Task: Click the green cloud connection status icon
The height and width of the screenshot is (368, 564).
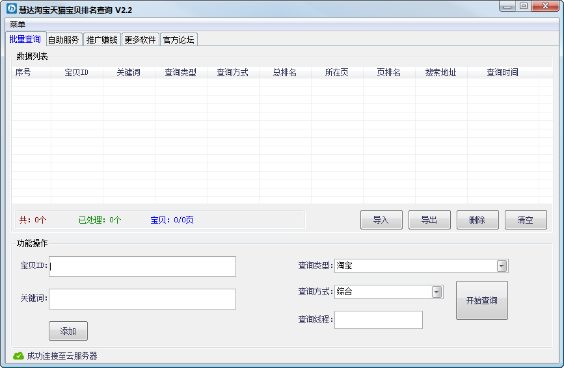Action: click(18, 356)
